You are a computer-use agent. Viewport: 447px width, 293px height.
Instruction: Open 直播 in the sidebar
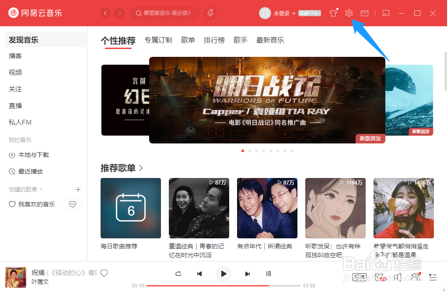tap(15, 106)
